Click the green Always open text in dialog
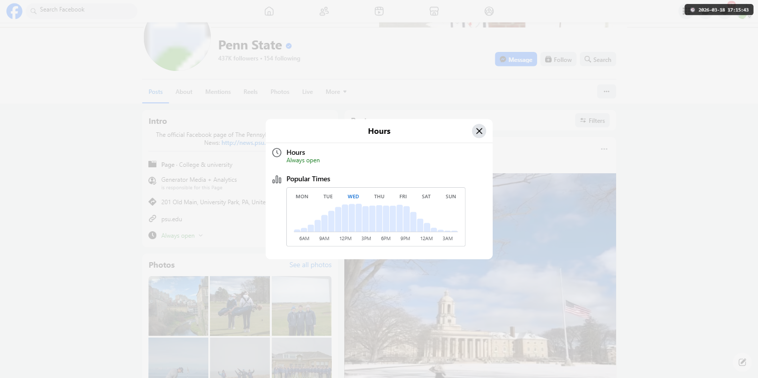The image size is (758, 378). pos(303,161)
